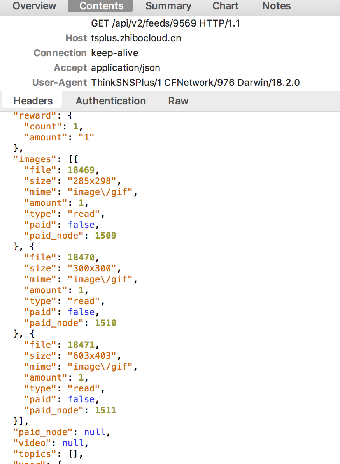Click the Connection header label
Viewport: 340px width, 464px height.
pyautogui.click(x=60, y=53)
